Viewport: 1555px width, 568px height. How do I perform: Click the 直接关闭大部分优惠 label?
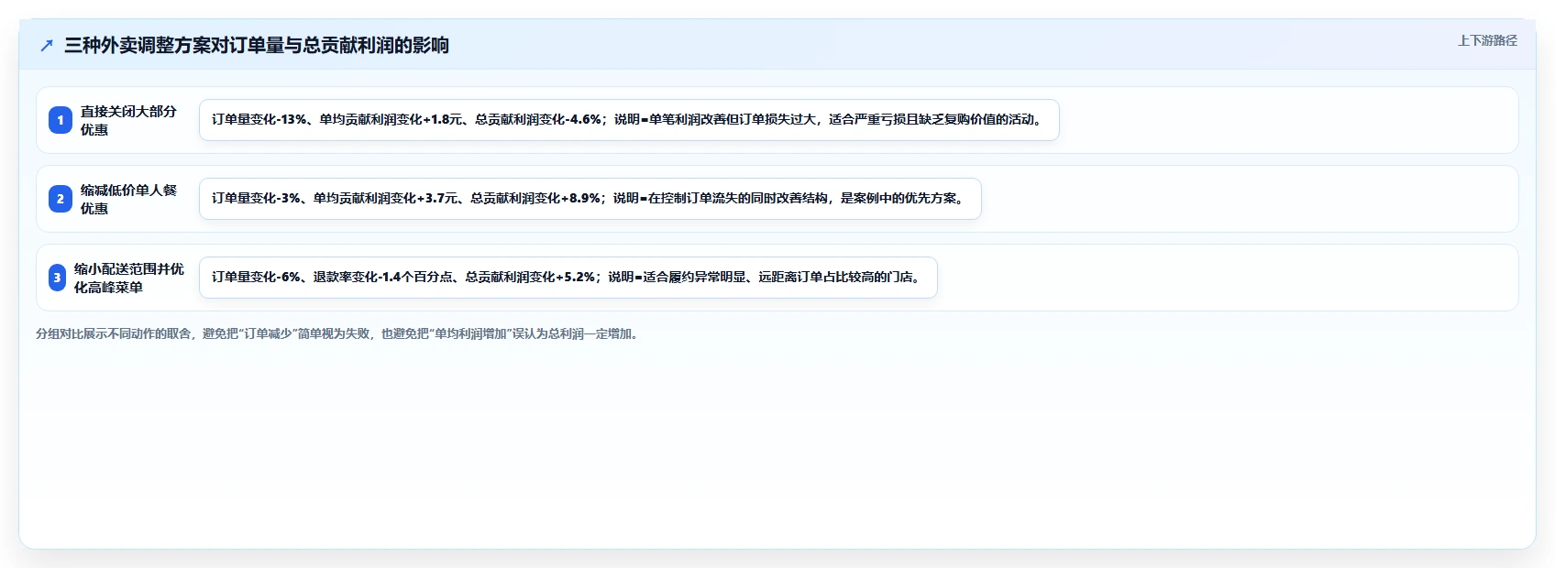128,120
